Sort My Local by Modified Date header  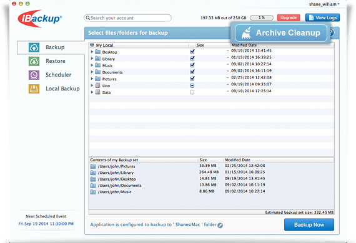244,45
